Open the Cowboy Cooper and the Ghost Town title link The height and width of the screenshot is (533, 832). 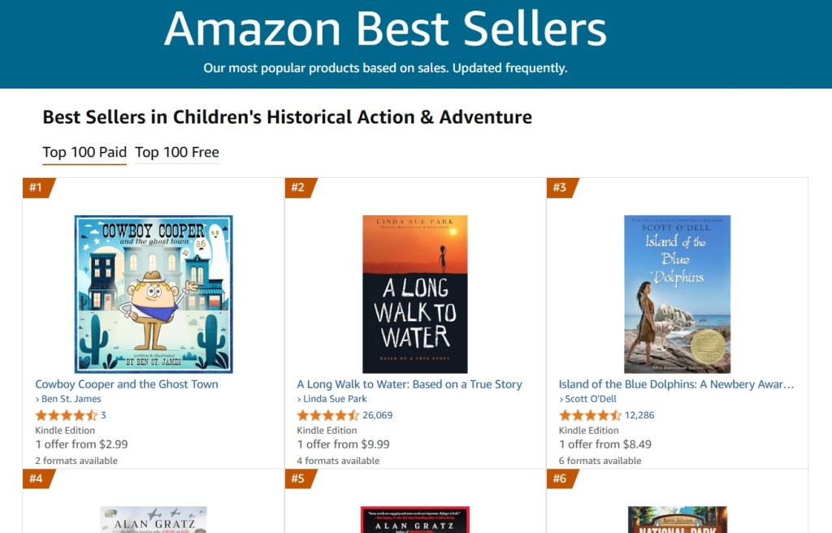pos(127,384)
